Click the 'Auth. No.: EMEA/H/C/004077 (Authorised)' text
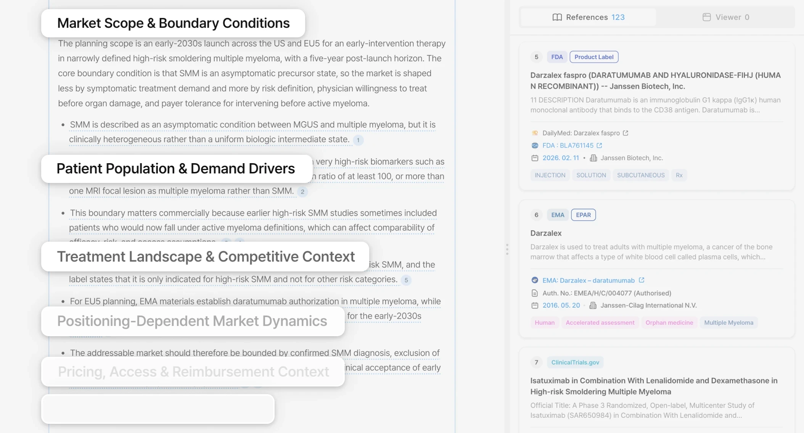The height and width of the screenshot is (433, 804). click(607, 293)
